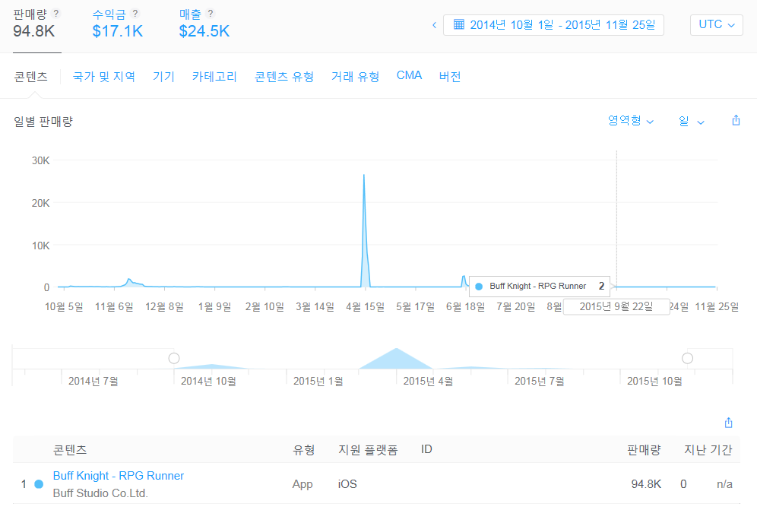The image size is (757, 507).
Task: Toggle the blue series dot beside row 1
Action: (37, 483)
